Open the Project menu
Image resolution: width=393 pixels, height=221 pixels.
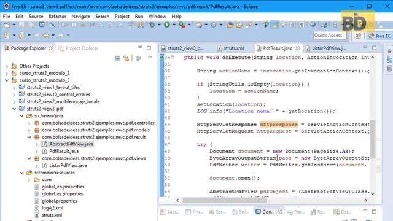tap(122, 17)
